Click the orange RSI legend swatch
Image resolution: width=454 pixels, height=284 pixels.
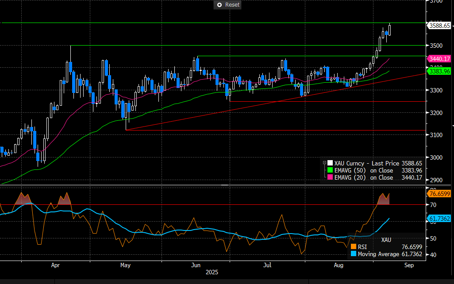point(353,247)
